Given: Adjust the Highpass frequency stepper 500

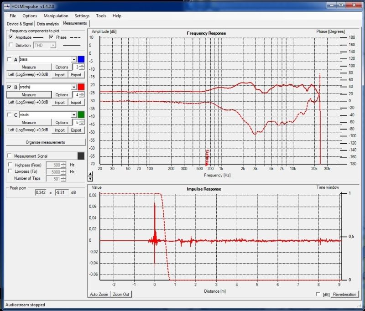Looking at the screenshot, I should (x=63, y=165).
